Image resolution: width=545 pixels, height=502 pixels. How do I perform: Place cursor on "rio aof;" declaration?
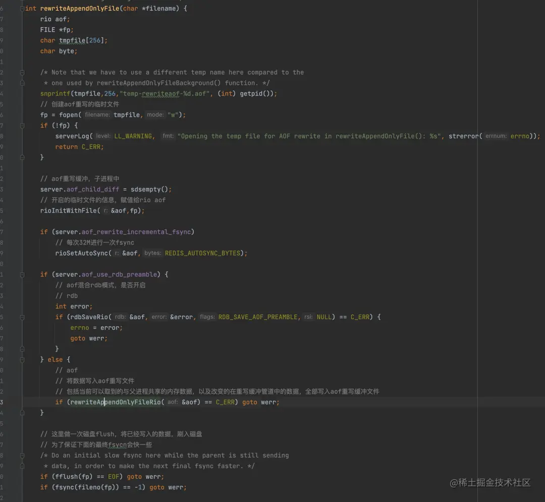click(x=55, y=19)
